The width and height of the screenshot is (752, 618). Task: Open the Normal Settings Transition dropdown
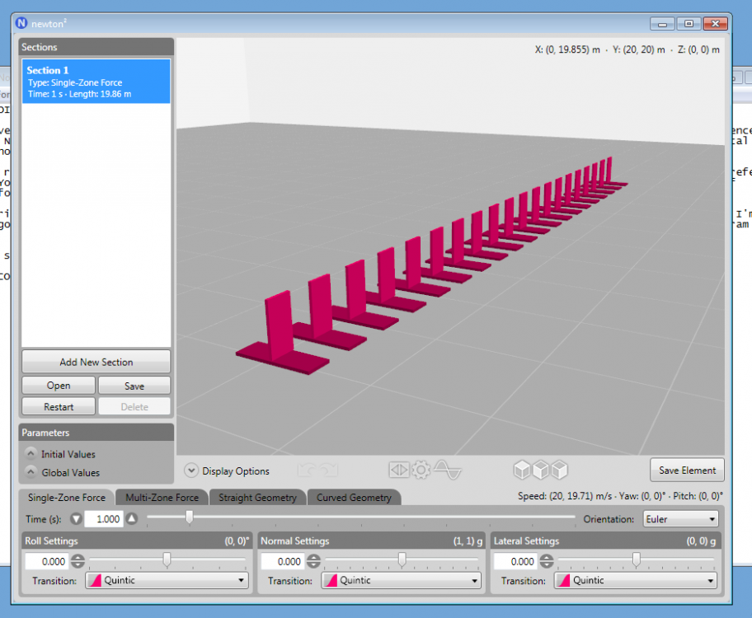400,580
